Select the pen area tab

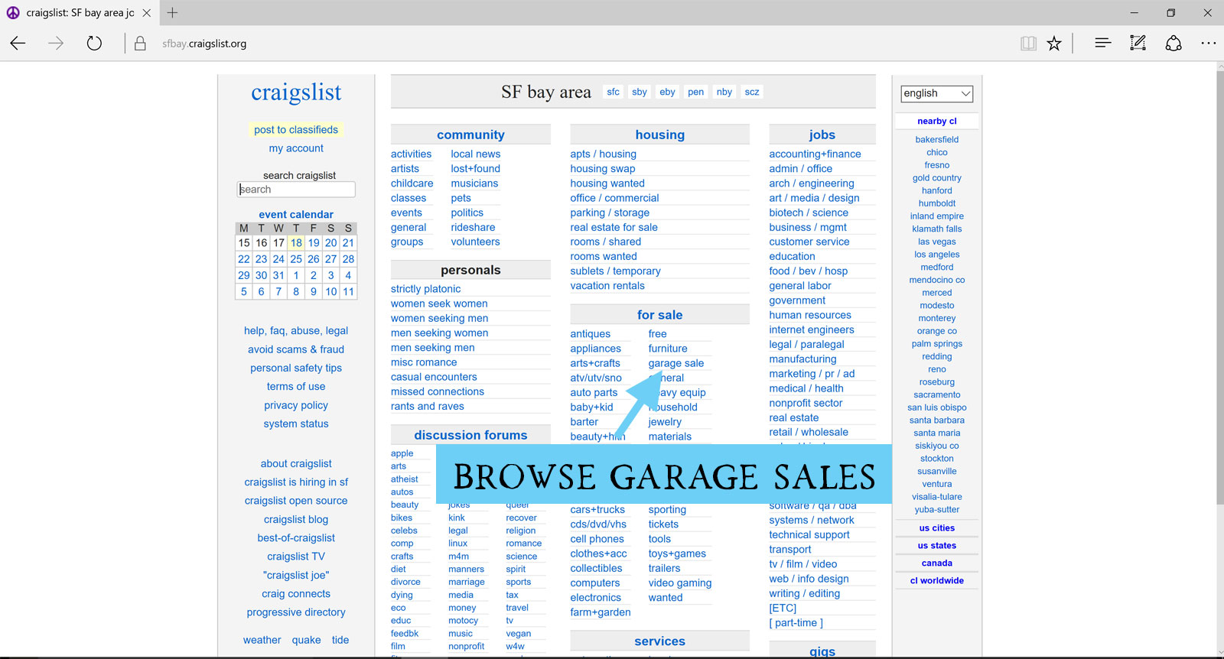(695, 92)
